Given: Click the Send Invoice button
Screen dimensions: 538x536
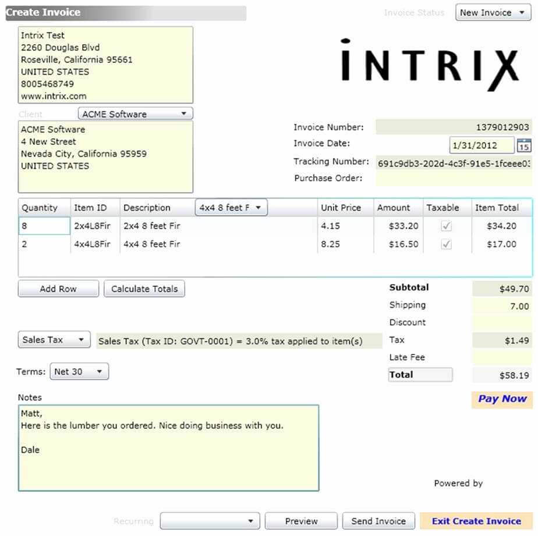Looking at the screenshot, I should click(378, 521).
